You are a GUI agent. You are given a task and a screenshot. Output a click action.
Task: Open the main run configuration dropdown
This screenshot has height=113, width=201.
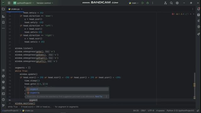click(134, 3)
